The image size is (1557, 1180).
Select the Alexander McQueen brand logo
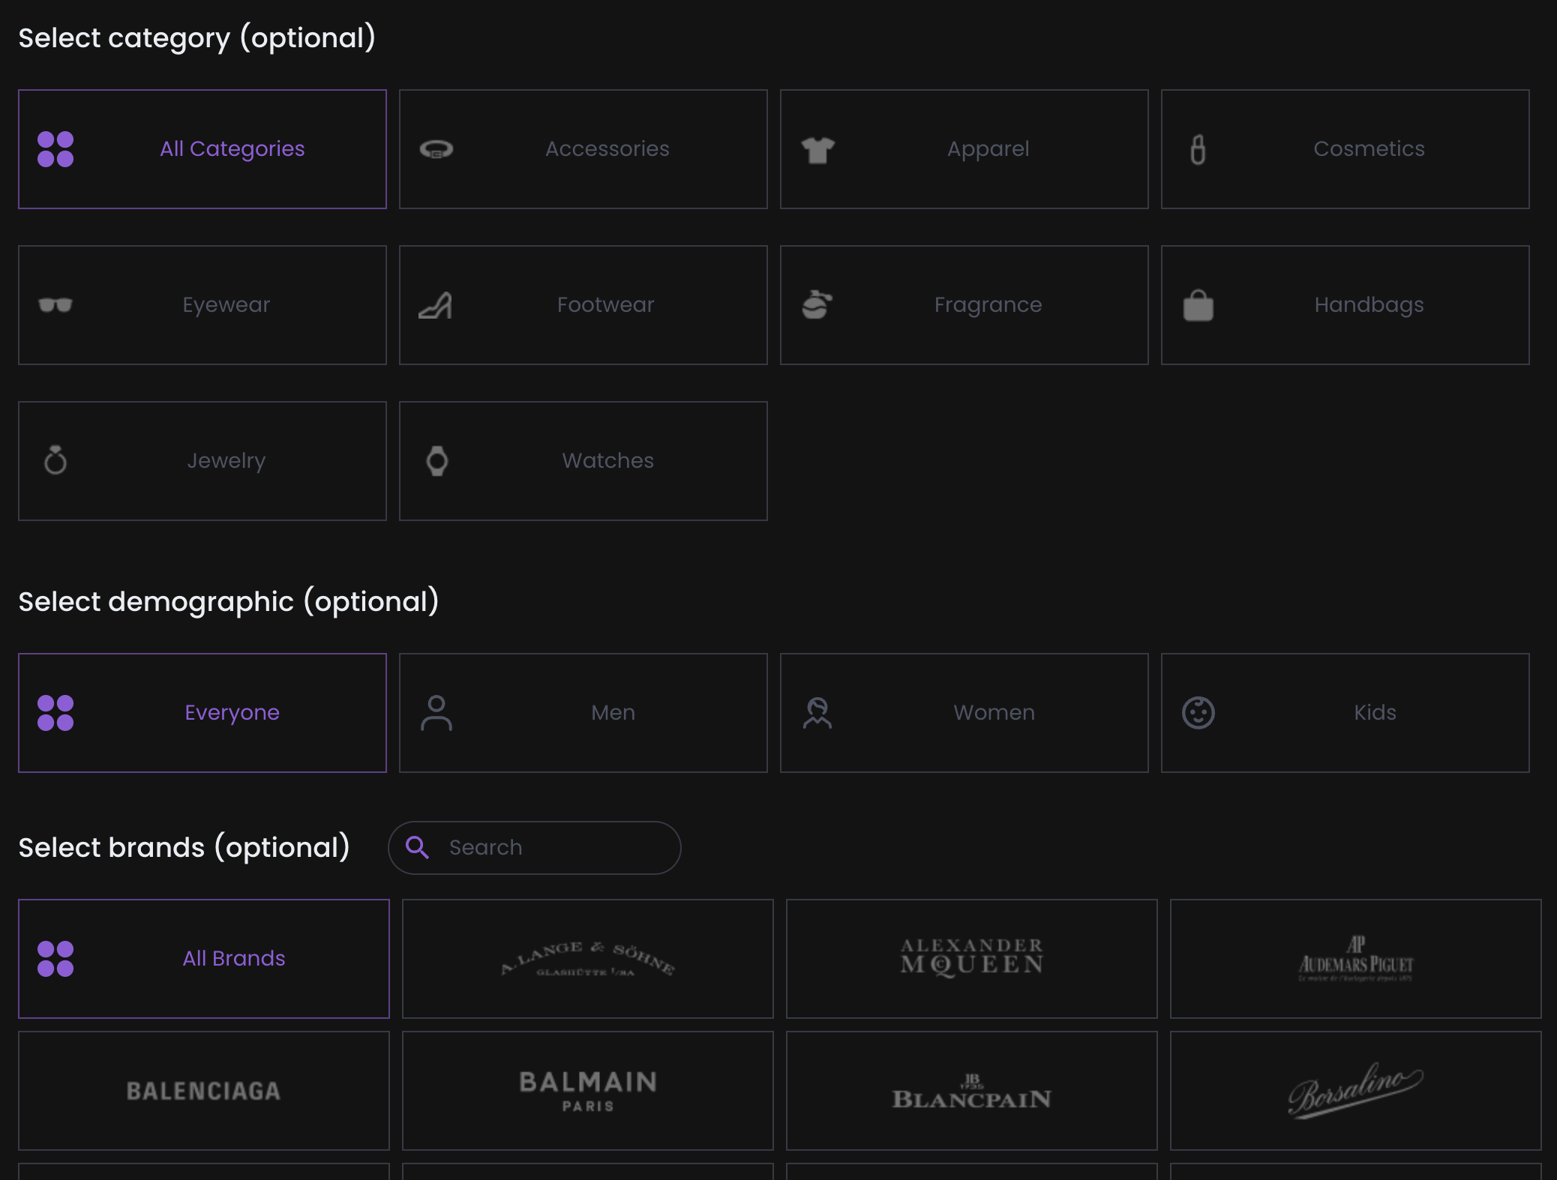point(971,958)
